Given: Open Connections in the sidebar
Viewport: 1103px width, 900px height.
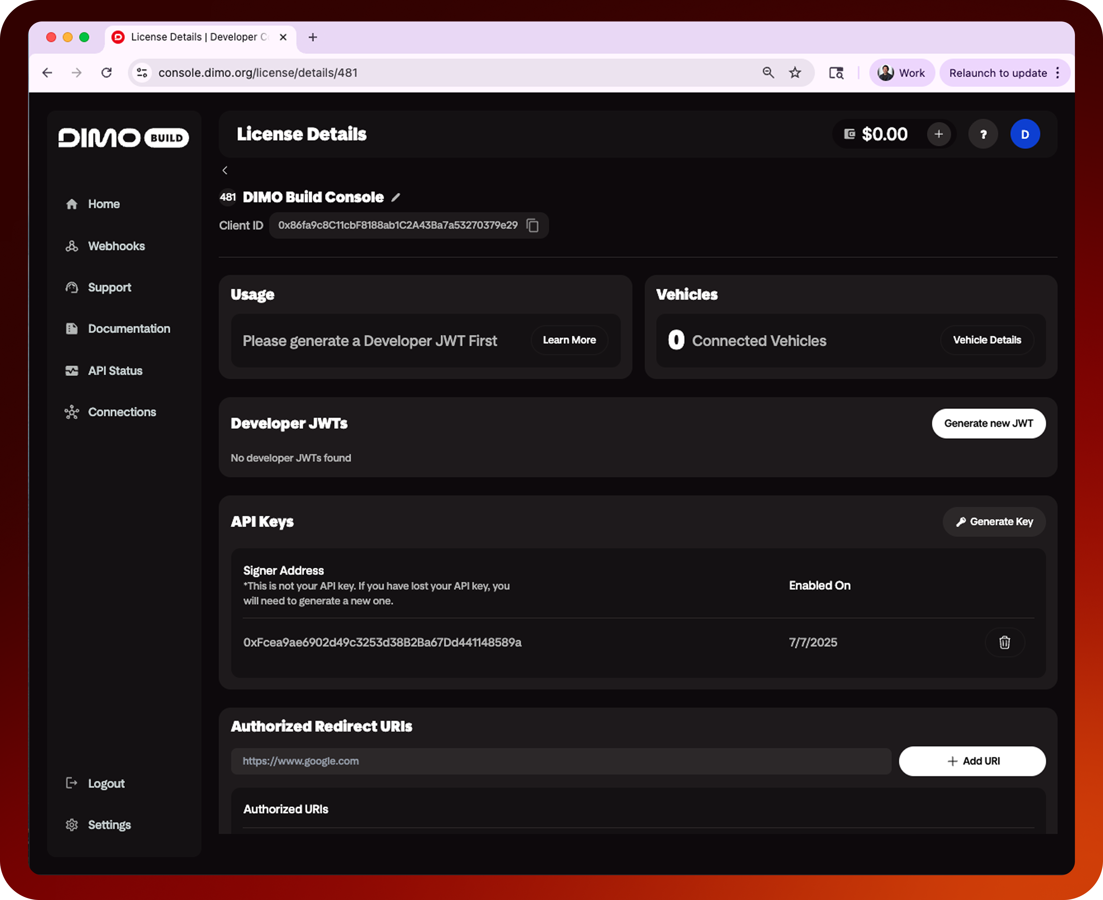Looking at the screenshot, I should [x=122, y=412].
